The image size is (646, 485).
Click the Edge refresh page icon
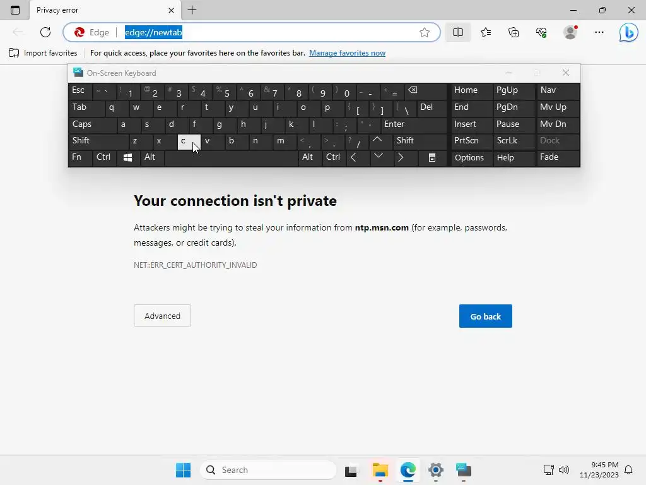coord(45,32)
